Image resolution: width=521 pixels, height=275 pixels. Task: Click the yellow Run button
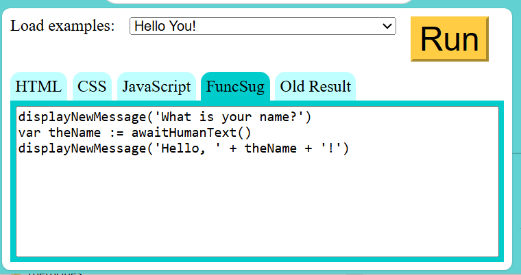449,39
